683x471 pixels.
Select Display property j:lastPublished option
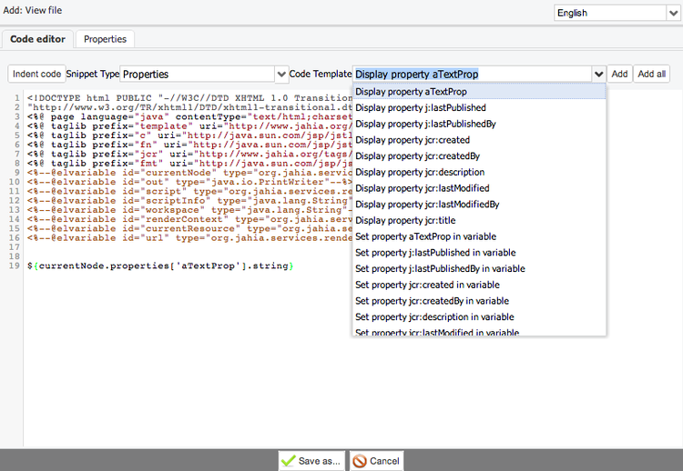(x=479, y=108)
